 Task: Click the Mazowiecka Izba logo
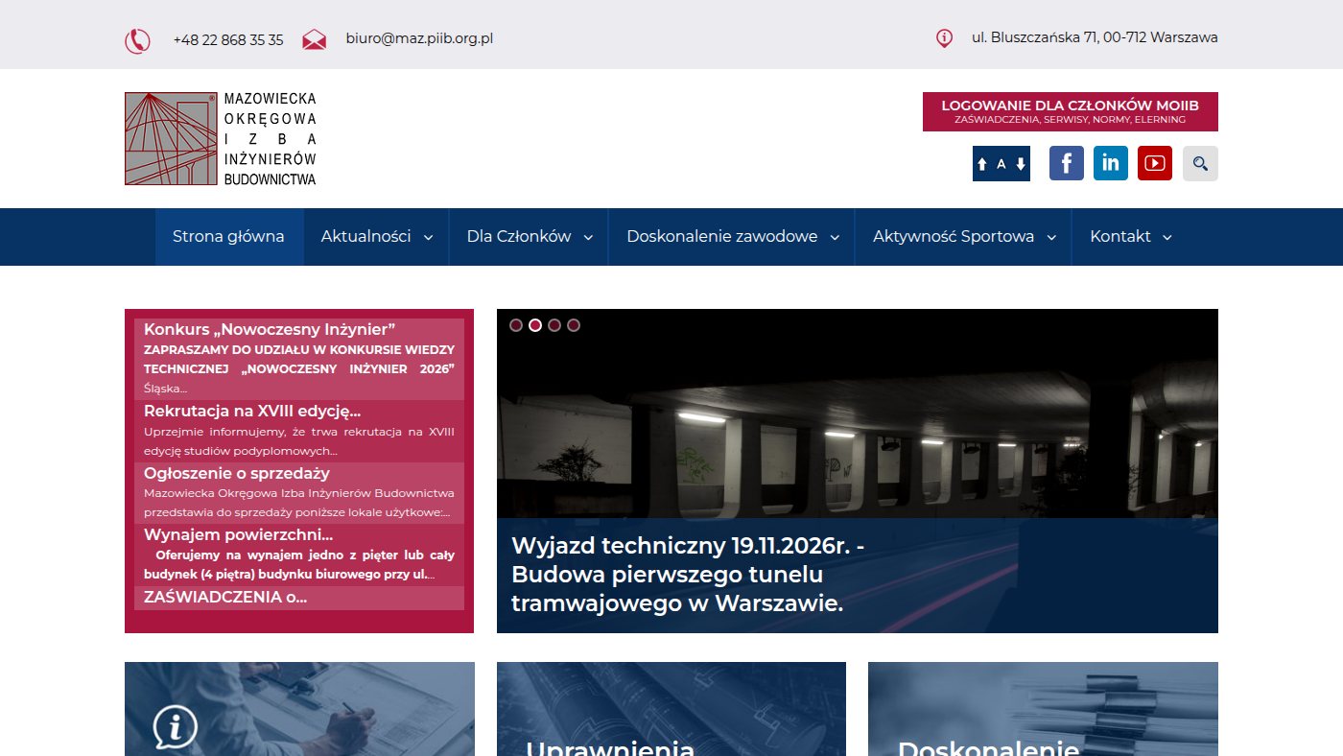(221, 139)
